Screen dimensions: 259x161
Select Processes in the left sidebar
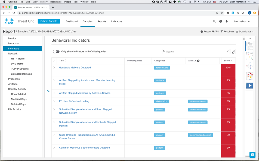(14, 79)
